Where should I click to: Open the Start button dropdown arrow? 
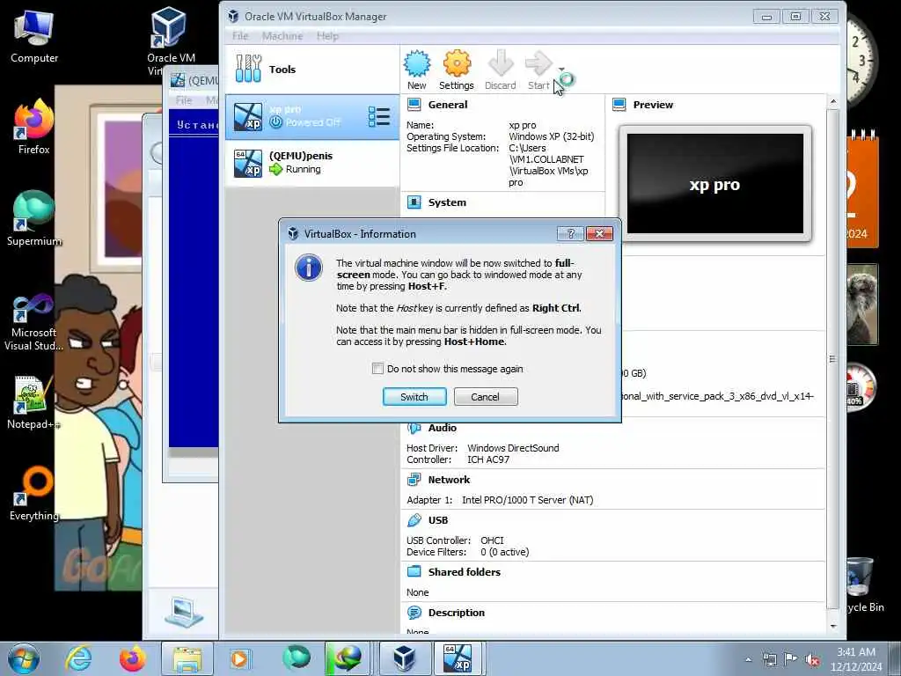coord(561,69)
